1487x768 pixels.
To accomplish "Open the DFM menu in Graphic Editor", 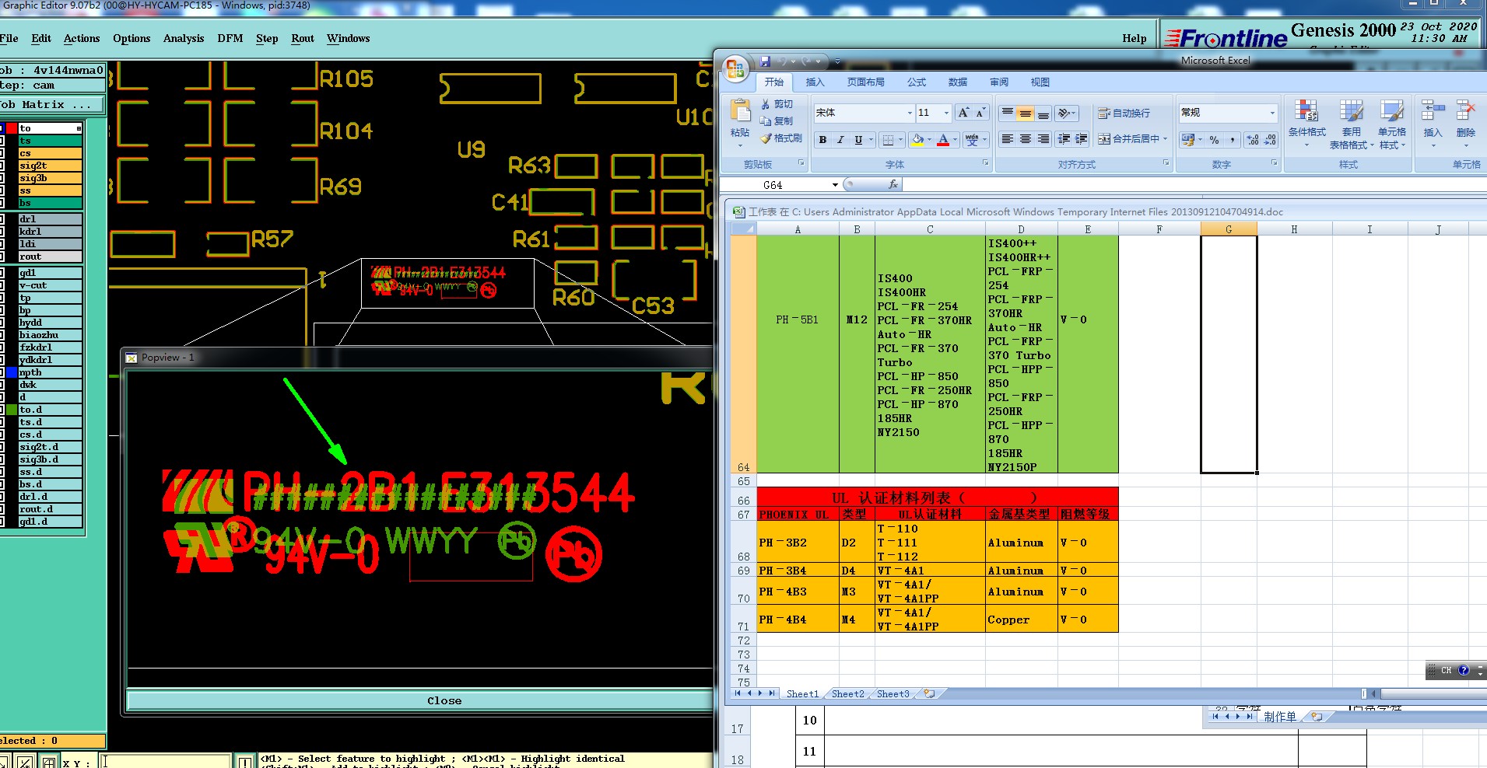I will (x=230, y=38).
